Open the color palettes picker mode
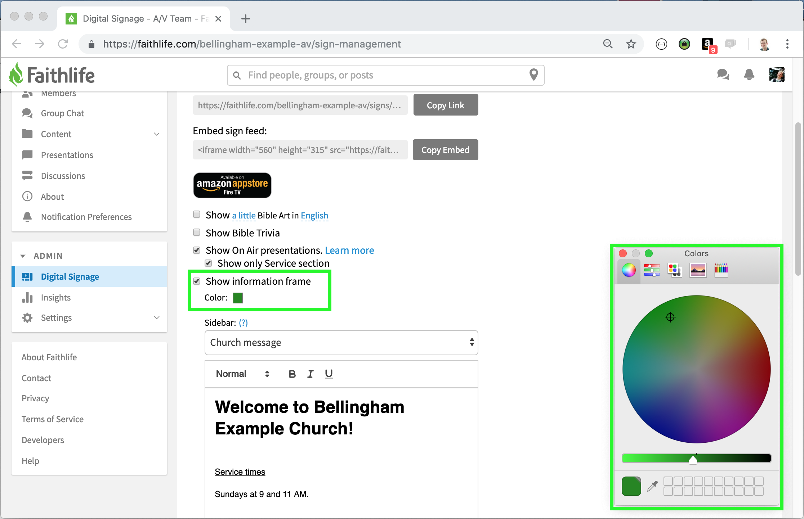Viewport: 804px width, 519px height. pyautogui.click(x=674, y=270)
